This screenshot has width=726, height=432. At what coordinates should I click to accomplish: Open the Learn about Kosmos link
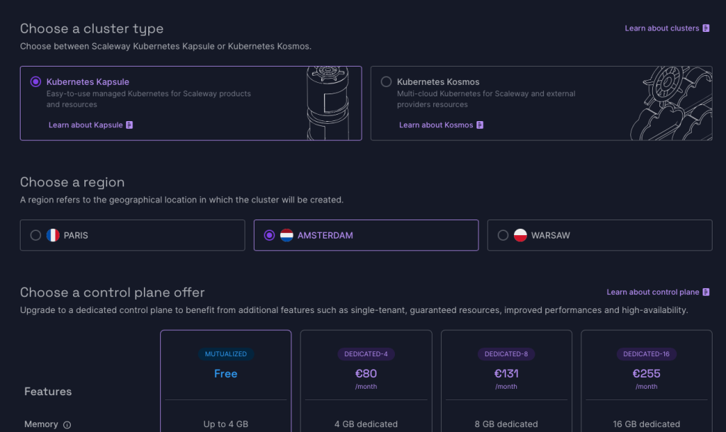click(x=435, y=125)
